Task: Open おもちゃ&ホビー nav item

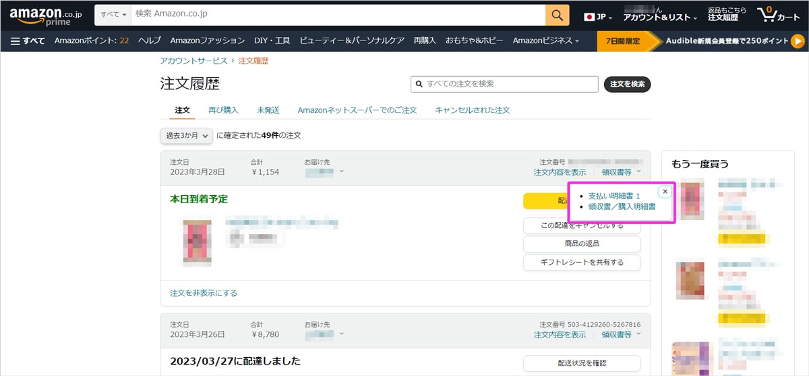Action: click(474, 40)
